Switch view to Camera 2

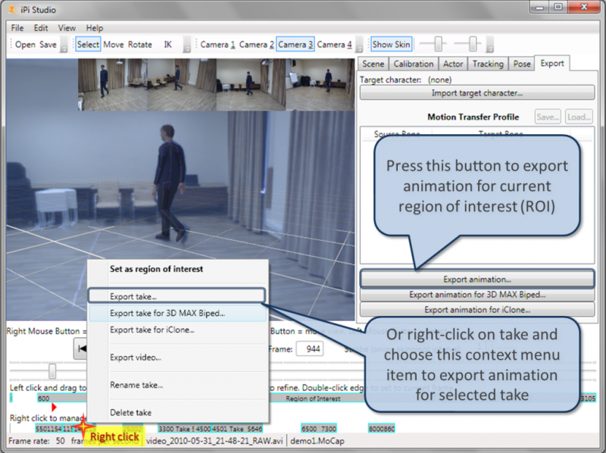click(257, 45)
